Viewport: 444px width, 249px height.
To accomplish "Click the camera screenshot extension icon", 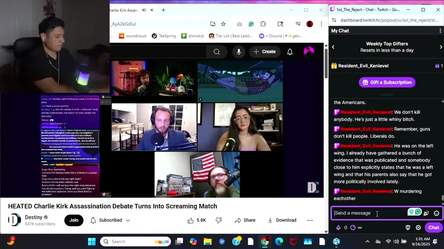I will click(239, 24).
